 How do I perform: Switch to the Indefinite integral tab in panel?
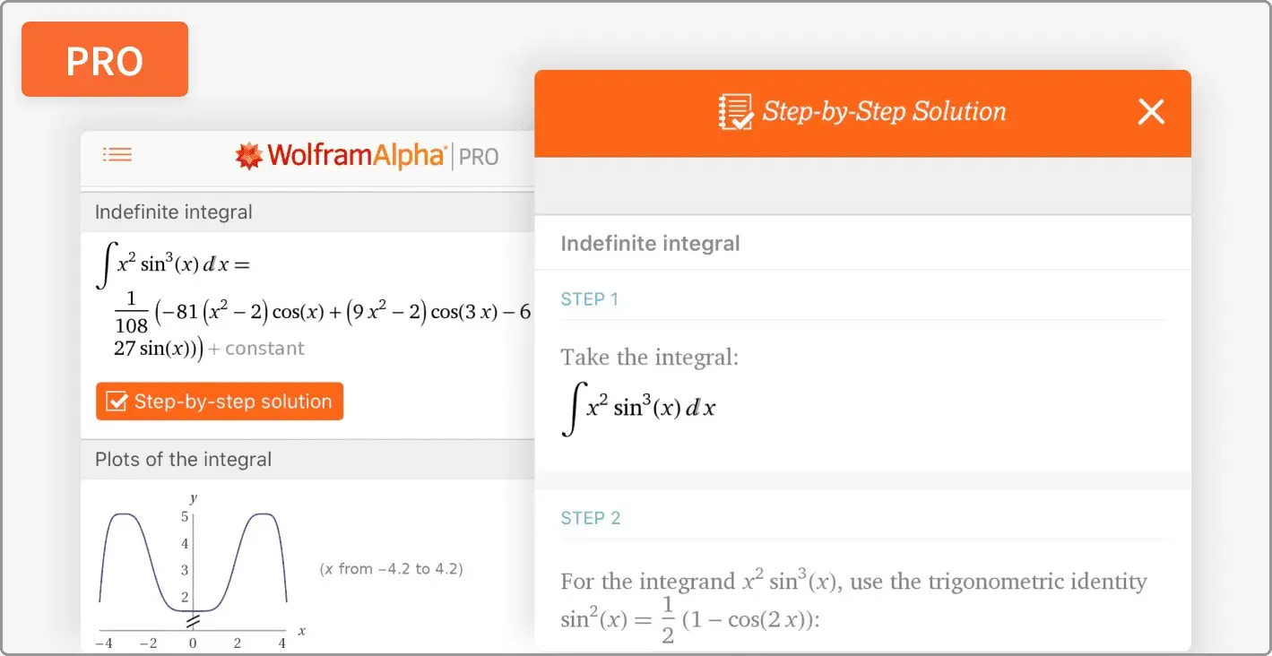click(650, 243)
